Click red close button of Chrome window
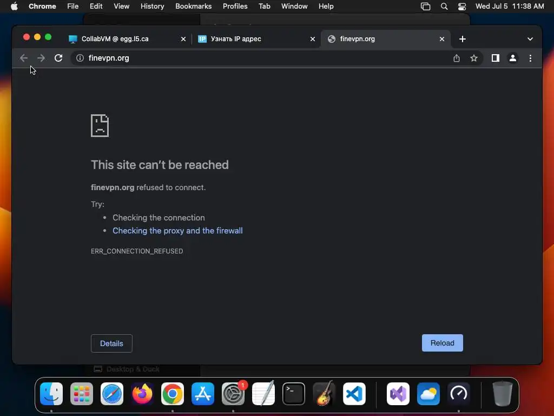554x416 pixels. point(27,37)
